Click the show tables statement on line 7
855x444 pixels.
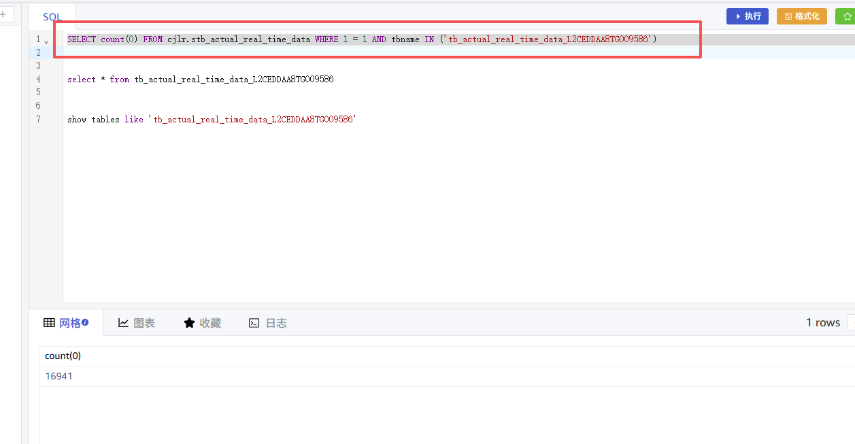point(212,120)
